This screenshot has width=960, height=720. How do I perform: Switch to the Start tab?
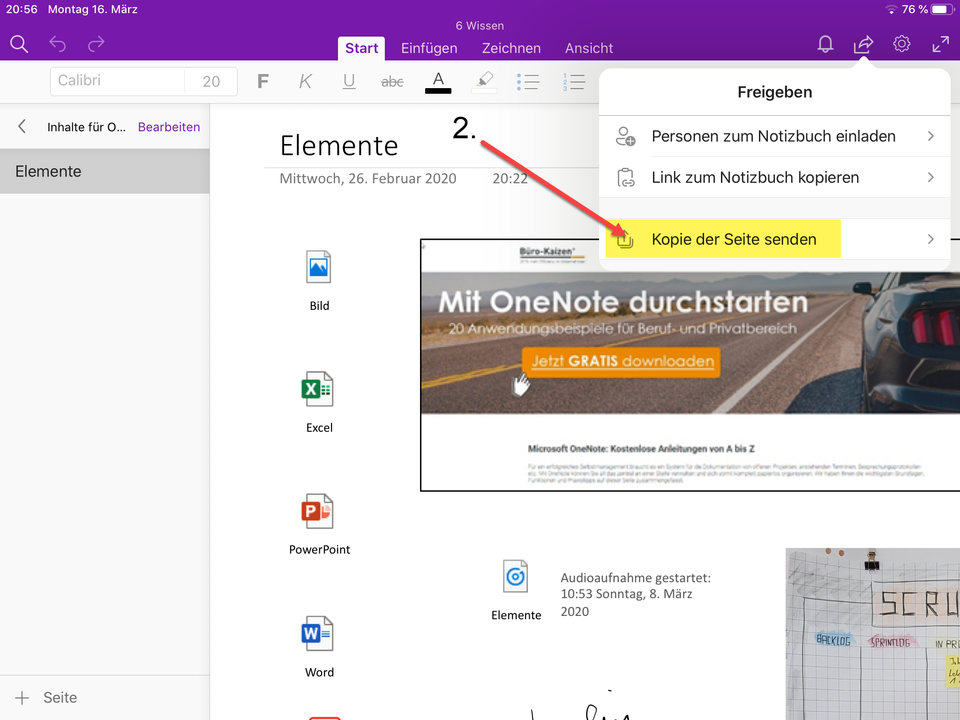[x=361, y=48]
